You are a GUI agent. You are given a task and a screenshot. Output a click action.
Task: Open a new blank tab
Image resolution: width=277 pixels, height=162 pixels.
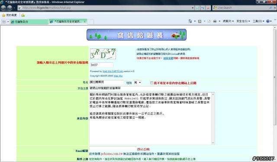pos(90,22)
